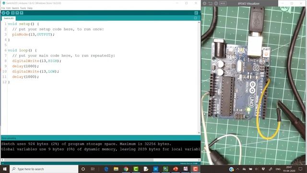Click the Windows Start button

coord(5,169)
